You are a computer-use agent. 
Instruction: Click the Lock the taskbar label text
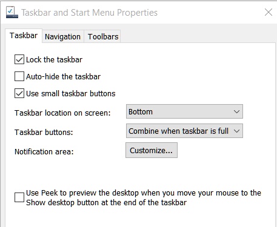pyautogui.click(x=54, y=60)
